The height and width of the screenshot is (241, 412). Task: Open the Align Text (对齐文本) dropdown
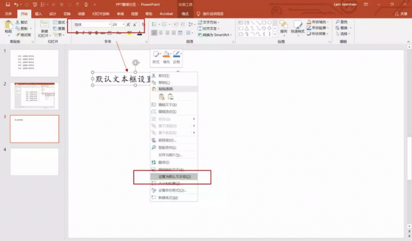coord(209,28)
